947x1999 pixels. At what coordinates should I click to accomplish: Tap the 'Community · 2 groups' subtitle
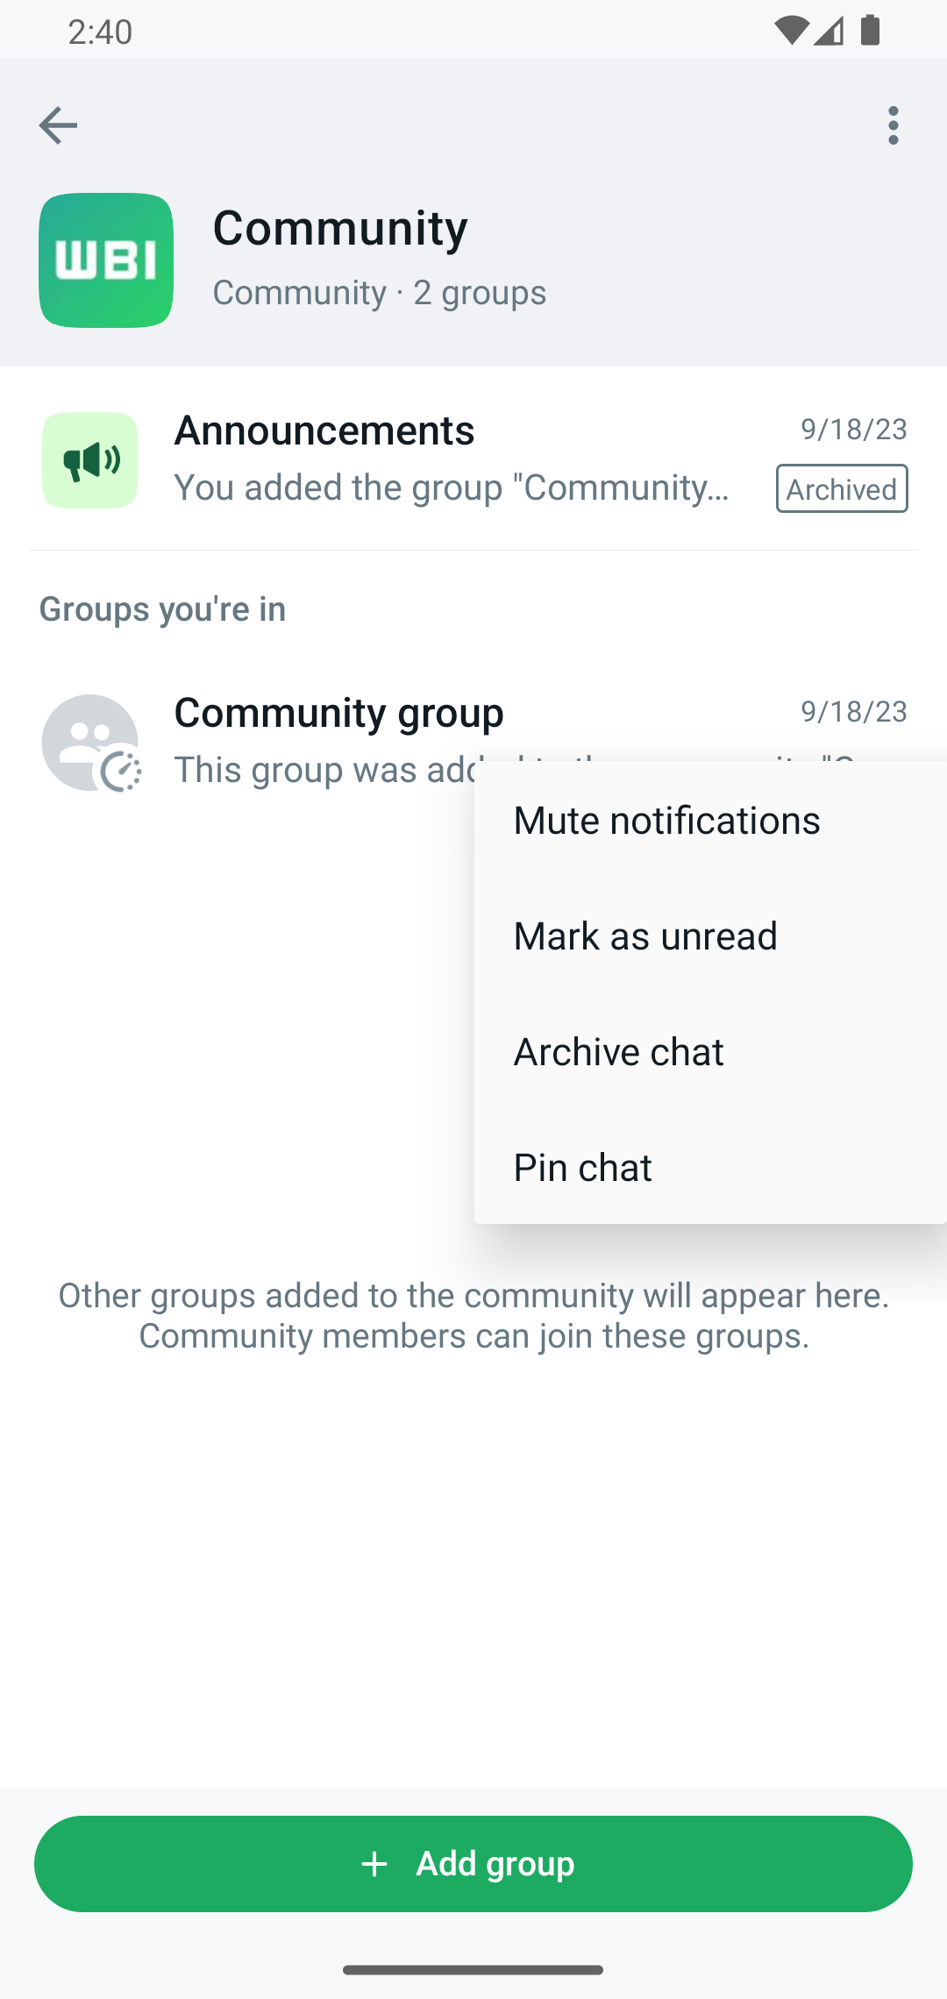coord(379,292)
